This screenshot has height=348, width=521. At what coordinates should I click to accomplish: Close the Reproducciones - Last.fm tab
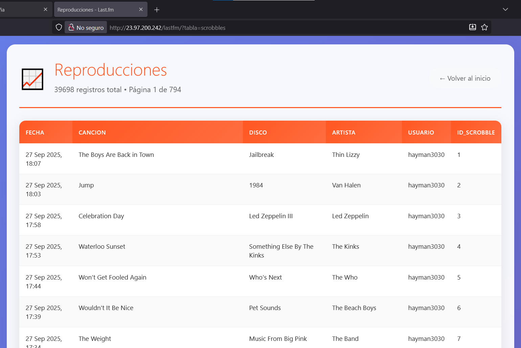tap(141, 9)
